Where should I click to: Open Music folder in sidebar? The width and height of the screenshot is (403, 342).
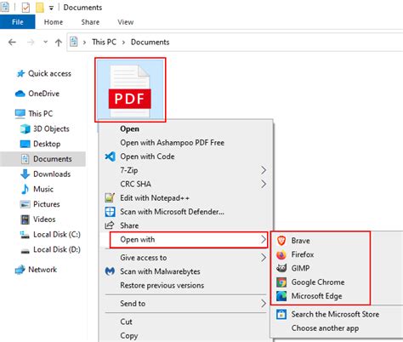(x=43, y=189)
